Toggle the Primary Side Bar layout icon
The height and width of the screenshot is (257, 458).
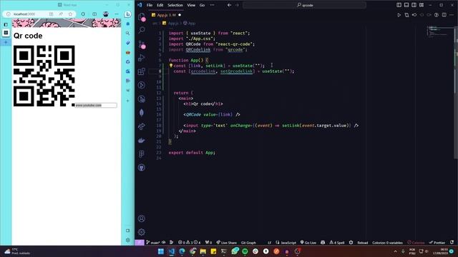[x=399, y=5]
